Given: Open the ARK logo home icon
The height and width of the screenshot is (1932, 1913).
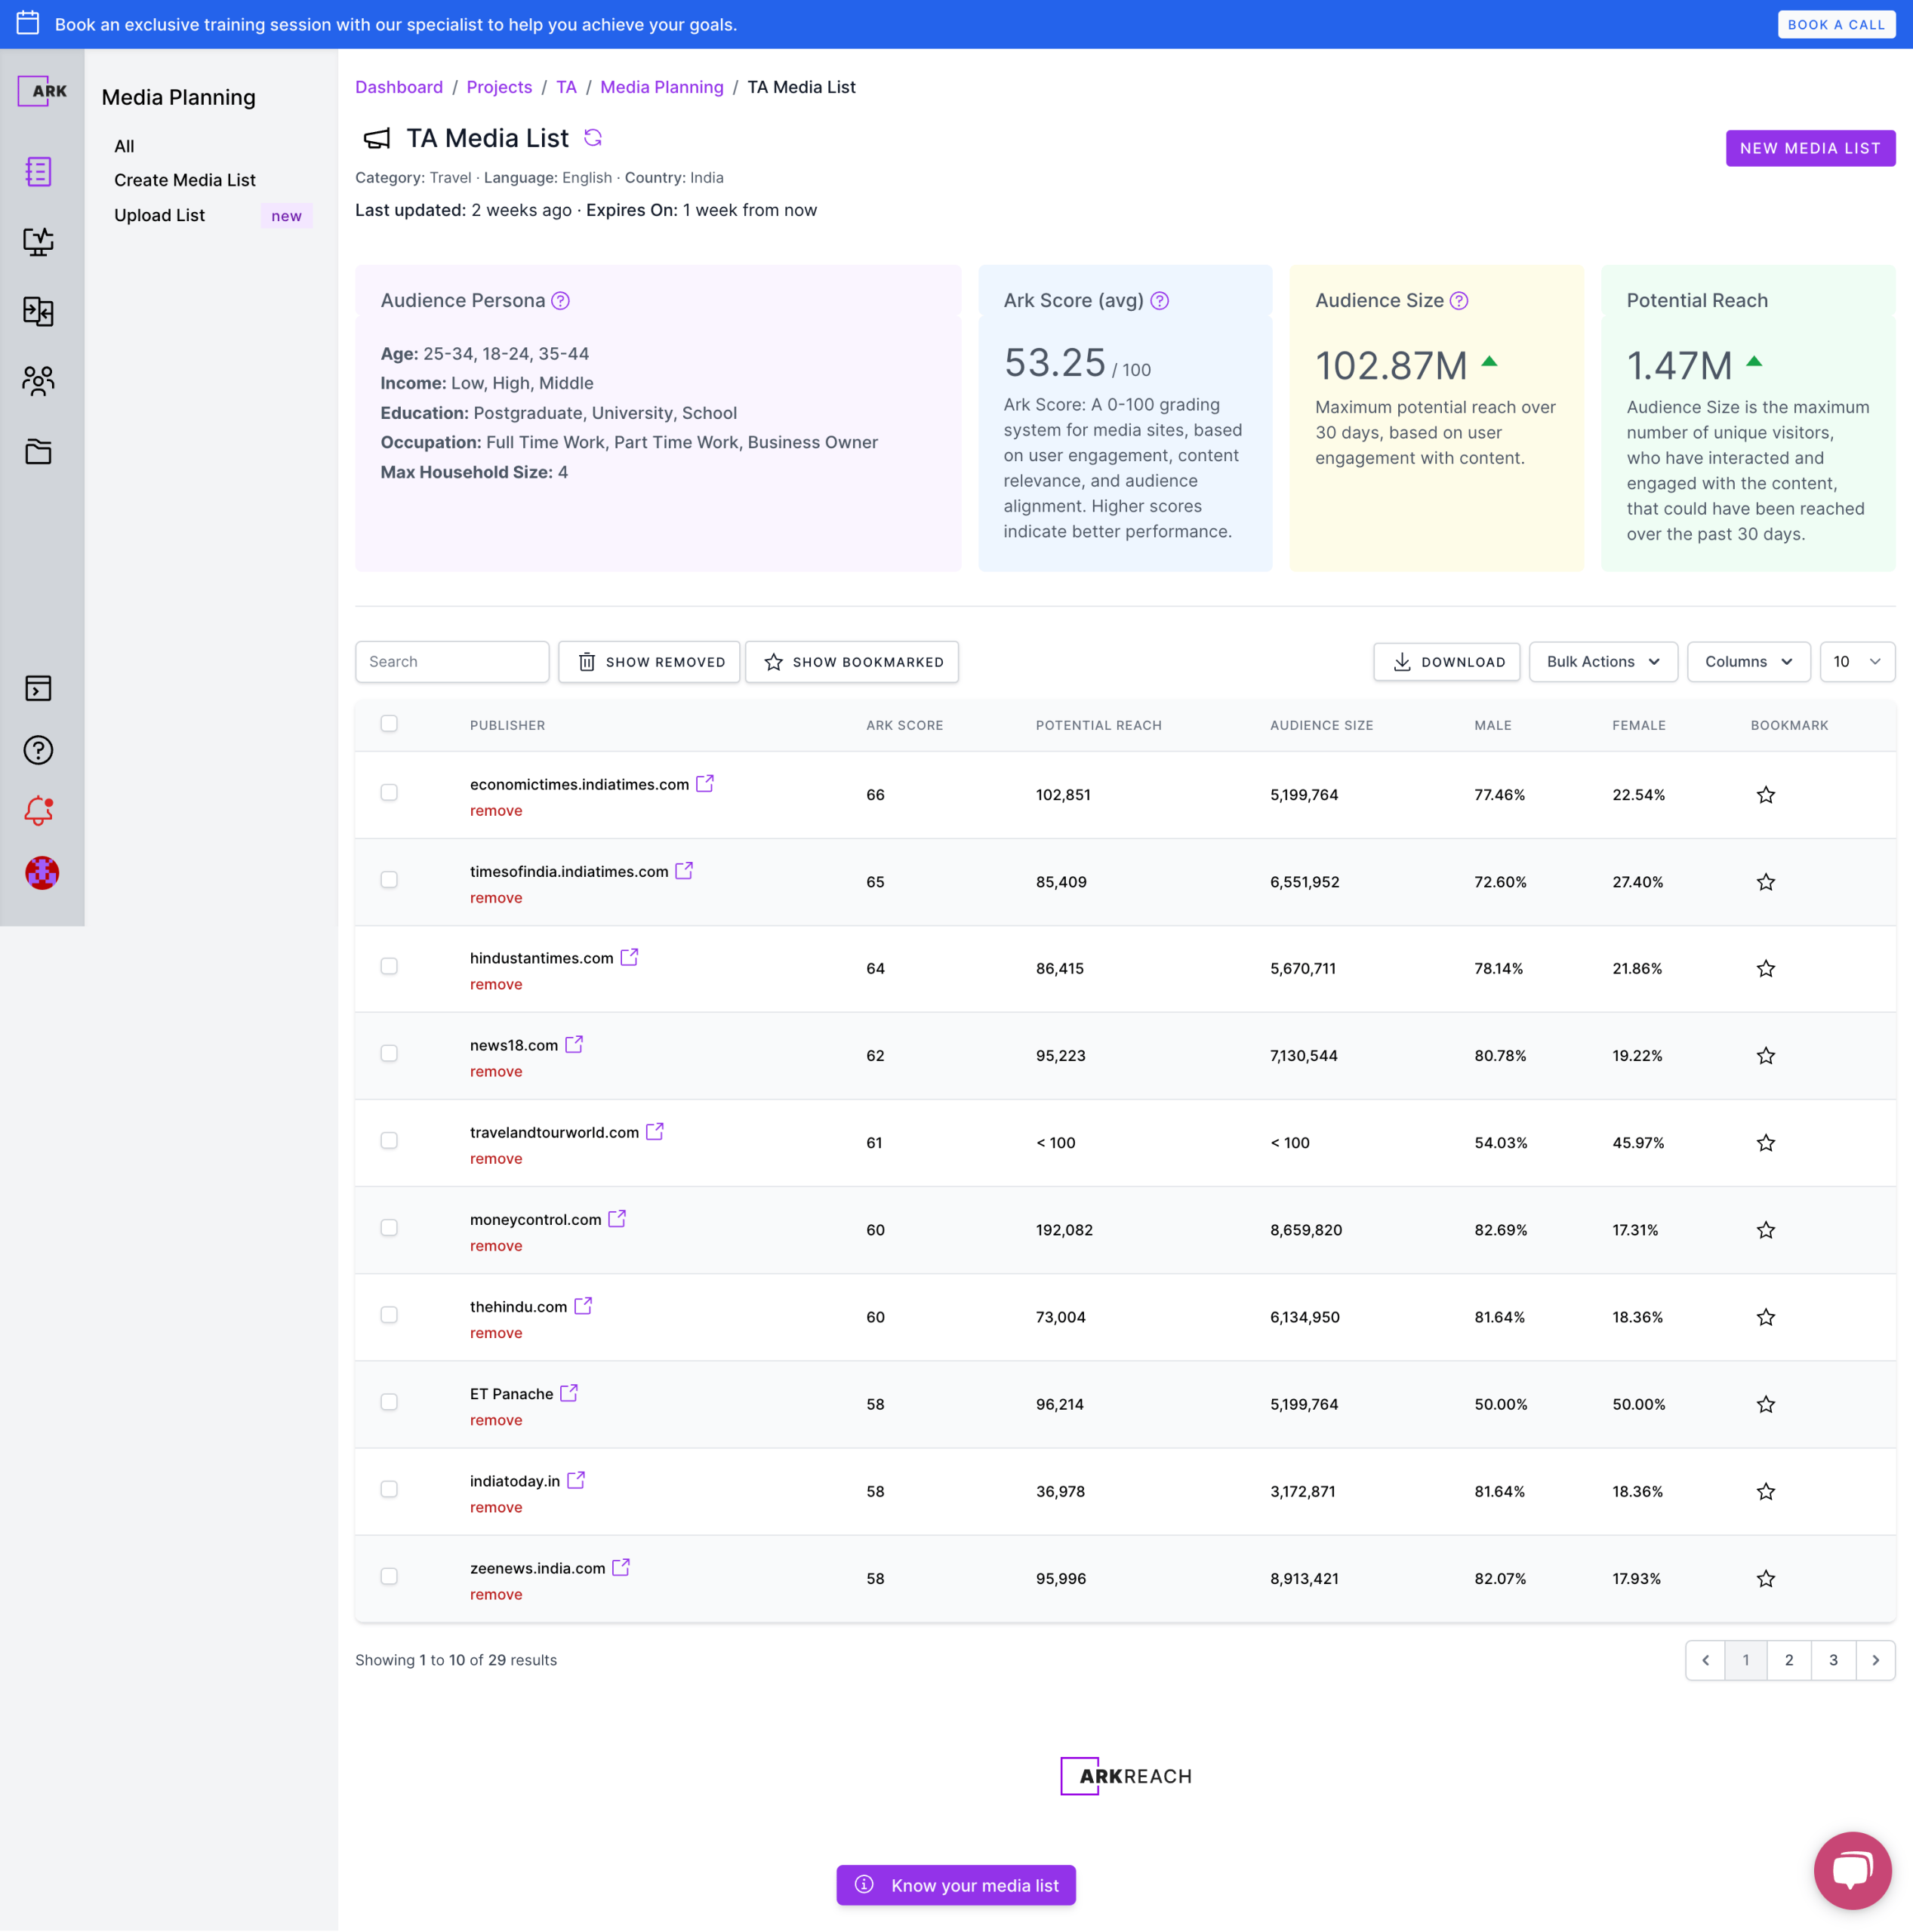Looking at the screenshot, I should coord(42,91).
